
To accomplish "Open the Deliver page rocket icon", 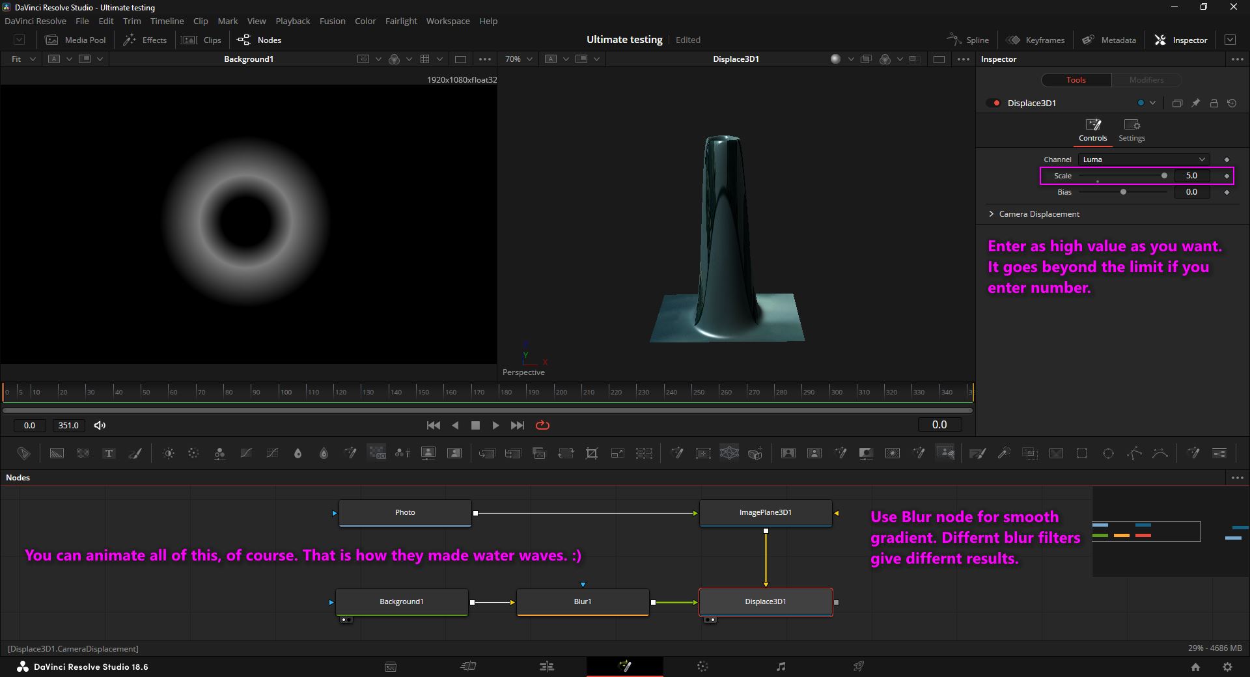I will (859, 666).
